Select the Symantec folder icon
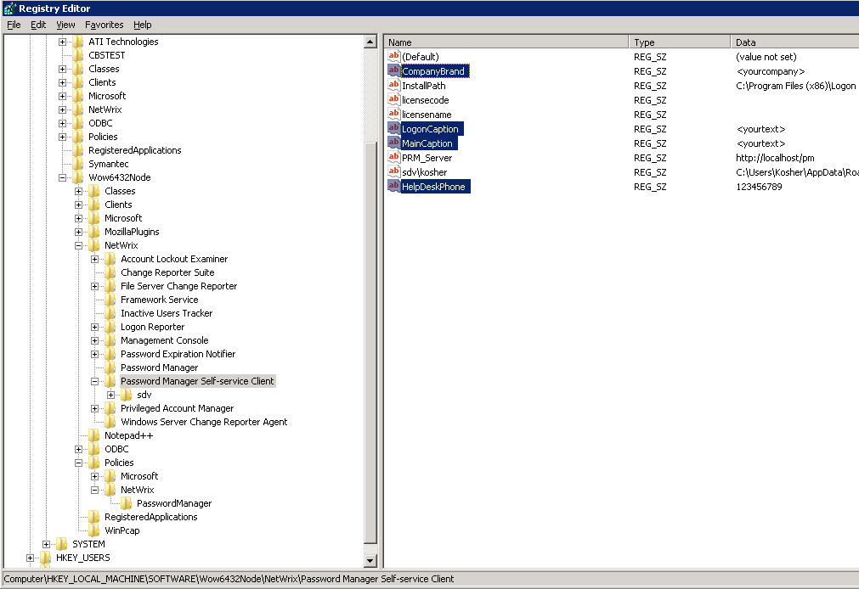The image size is (859, 589). click(x=78, y=164)
